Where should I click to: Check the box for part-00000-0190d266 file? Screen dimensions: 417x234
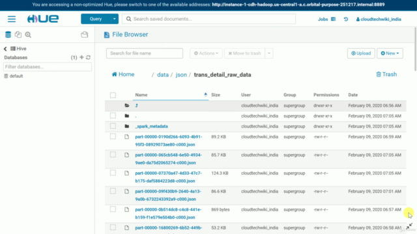click(113, 136)
